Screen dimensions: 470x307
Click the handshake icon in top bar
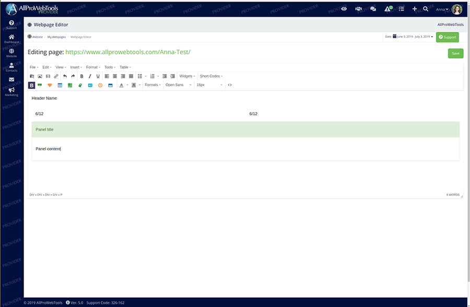[358, 9]
